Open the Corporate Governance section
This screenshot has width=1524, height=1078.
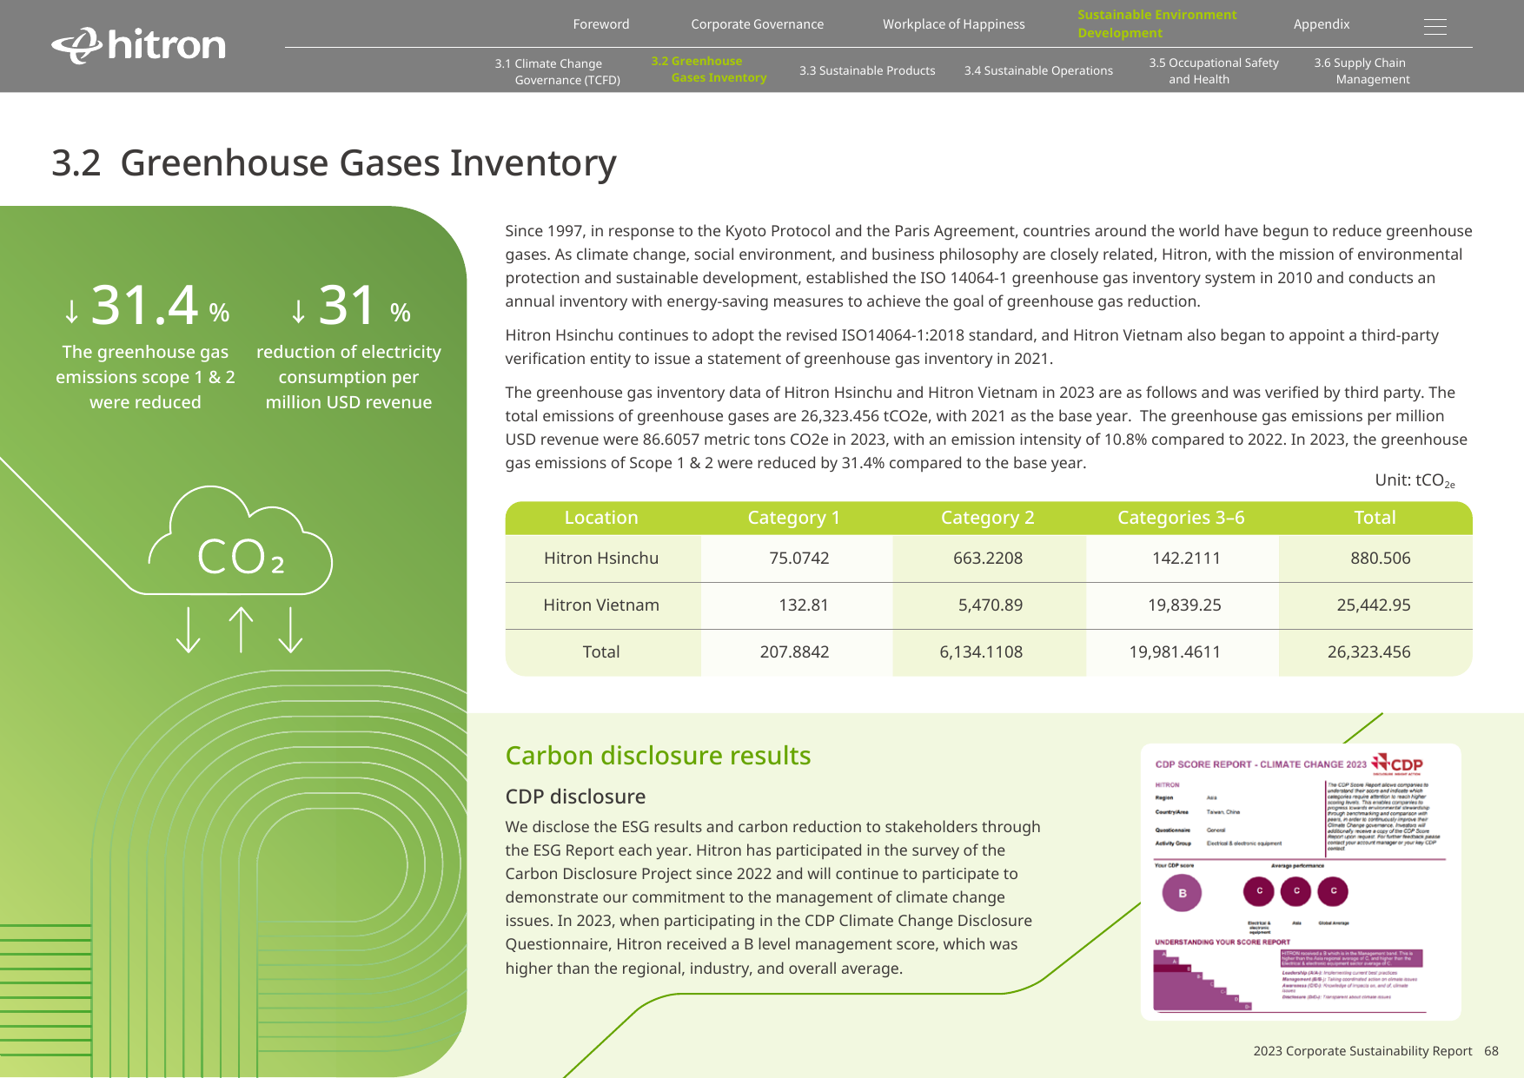[758, 24]
